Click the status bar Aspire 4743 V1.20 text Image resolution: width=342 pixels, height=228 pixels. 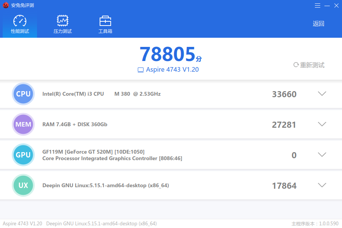coord(22,224)
